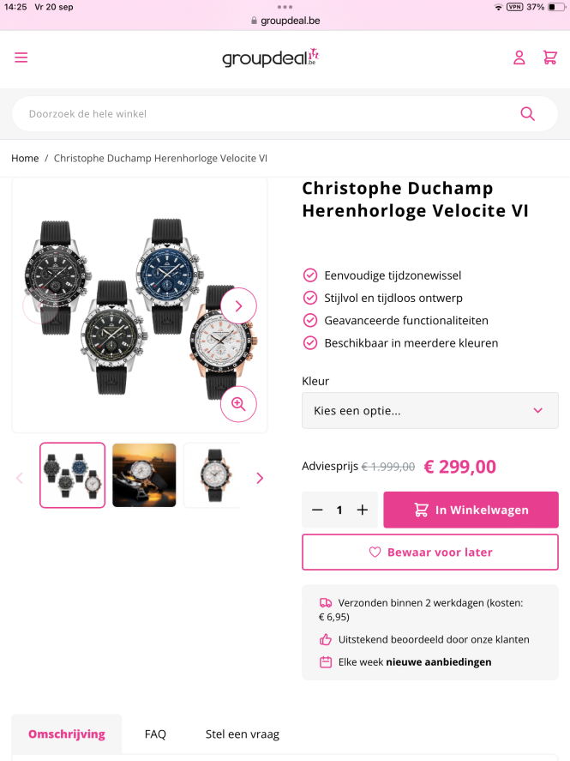Go back with thumbnail carousel left arrow

(20, 478)
